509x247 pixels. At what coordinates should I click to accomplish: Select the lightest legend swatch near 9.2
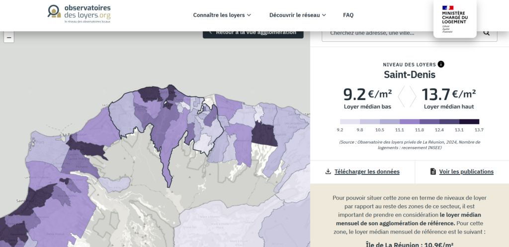tap(350, 121)
